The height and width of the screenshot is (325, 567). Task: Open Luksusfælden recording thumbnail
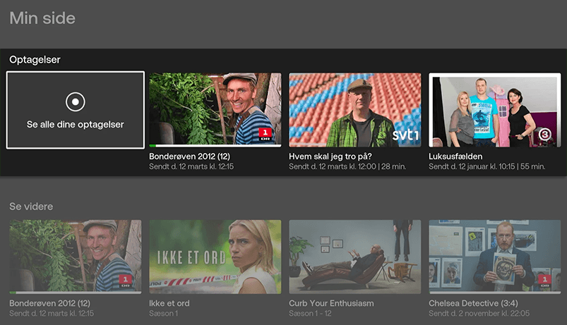[495, 110]
